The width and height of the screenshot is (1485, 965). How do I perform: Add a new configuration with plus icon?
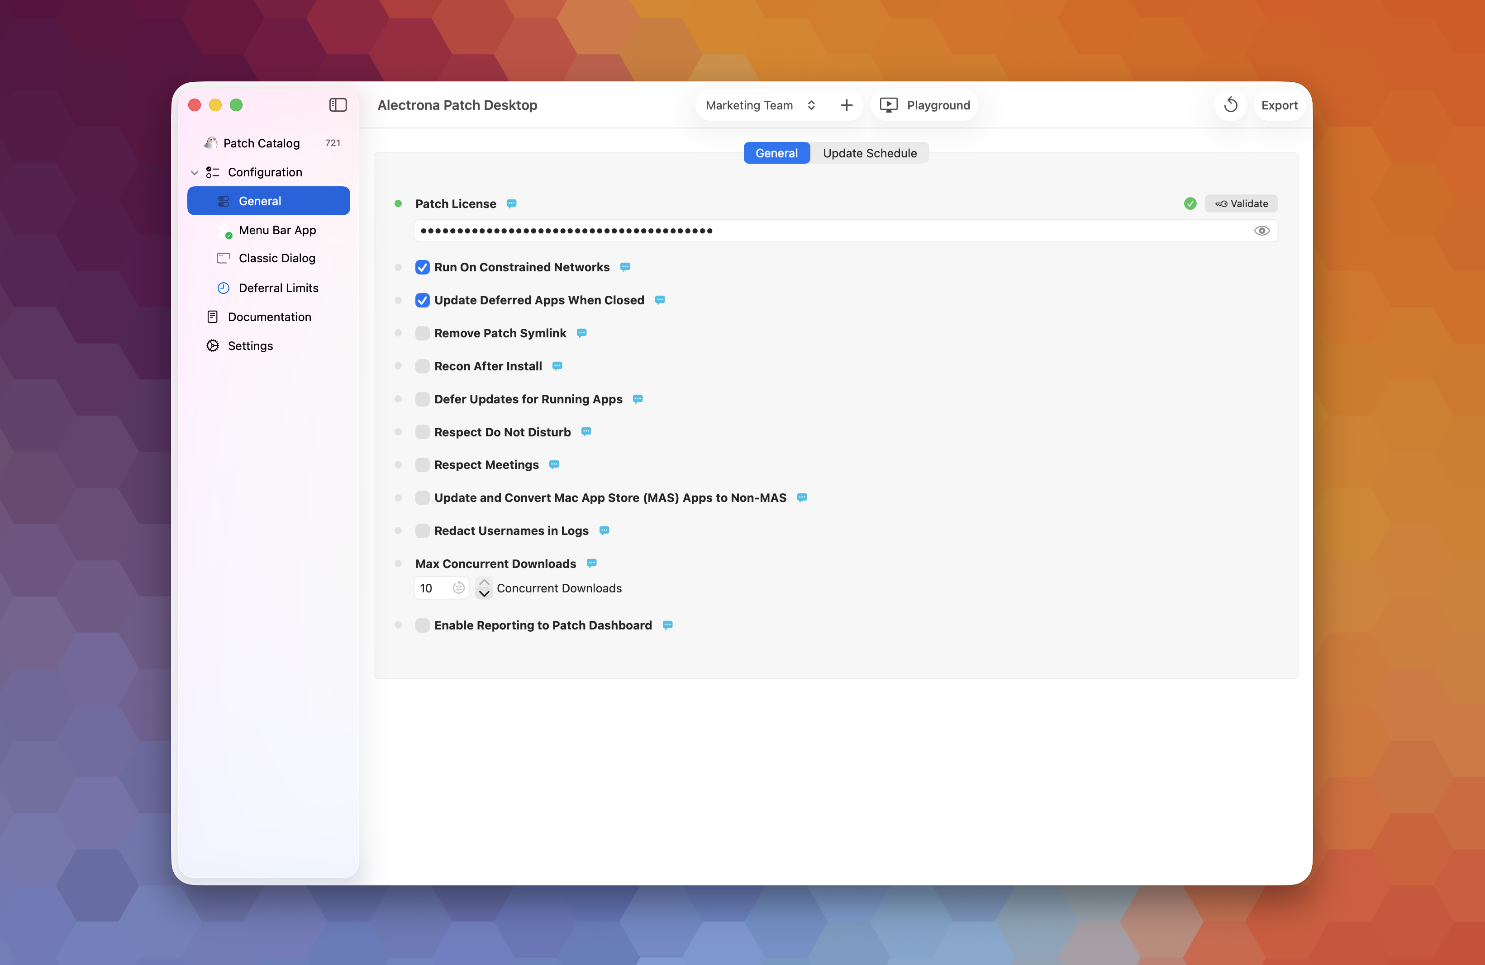846,105
